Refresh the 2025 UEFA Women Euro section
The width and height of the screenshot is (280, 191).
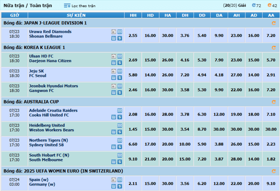tap(274, 171)
